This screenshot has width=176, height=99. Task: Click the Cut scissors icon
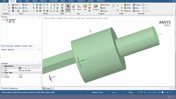9,5
